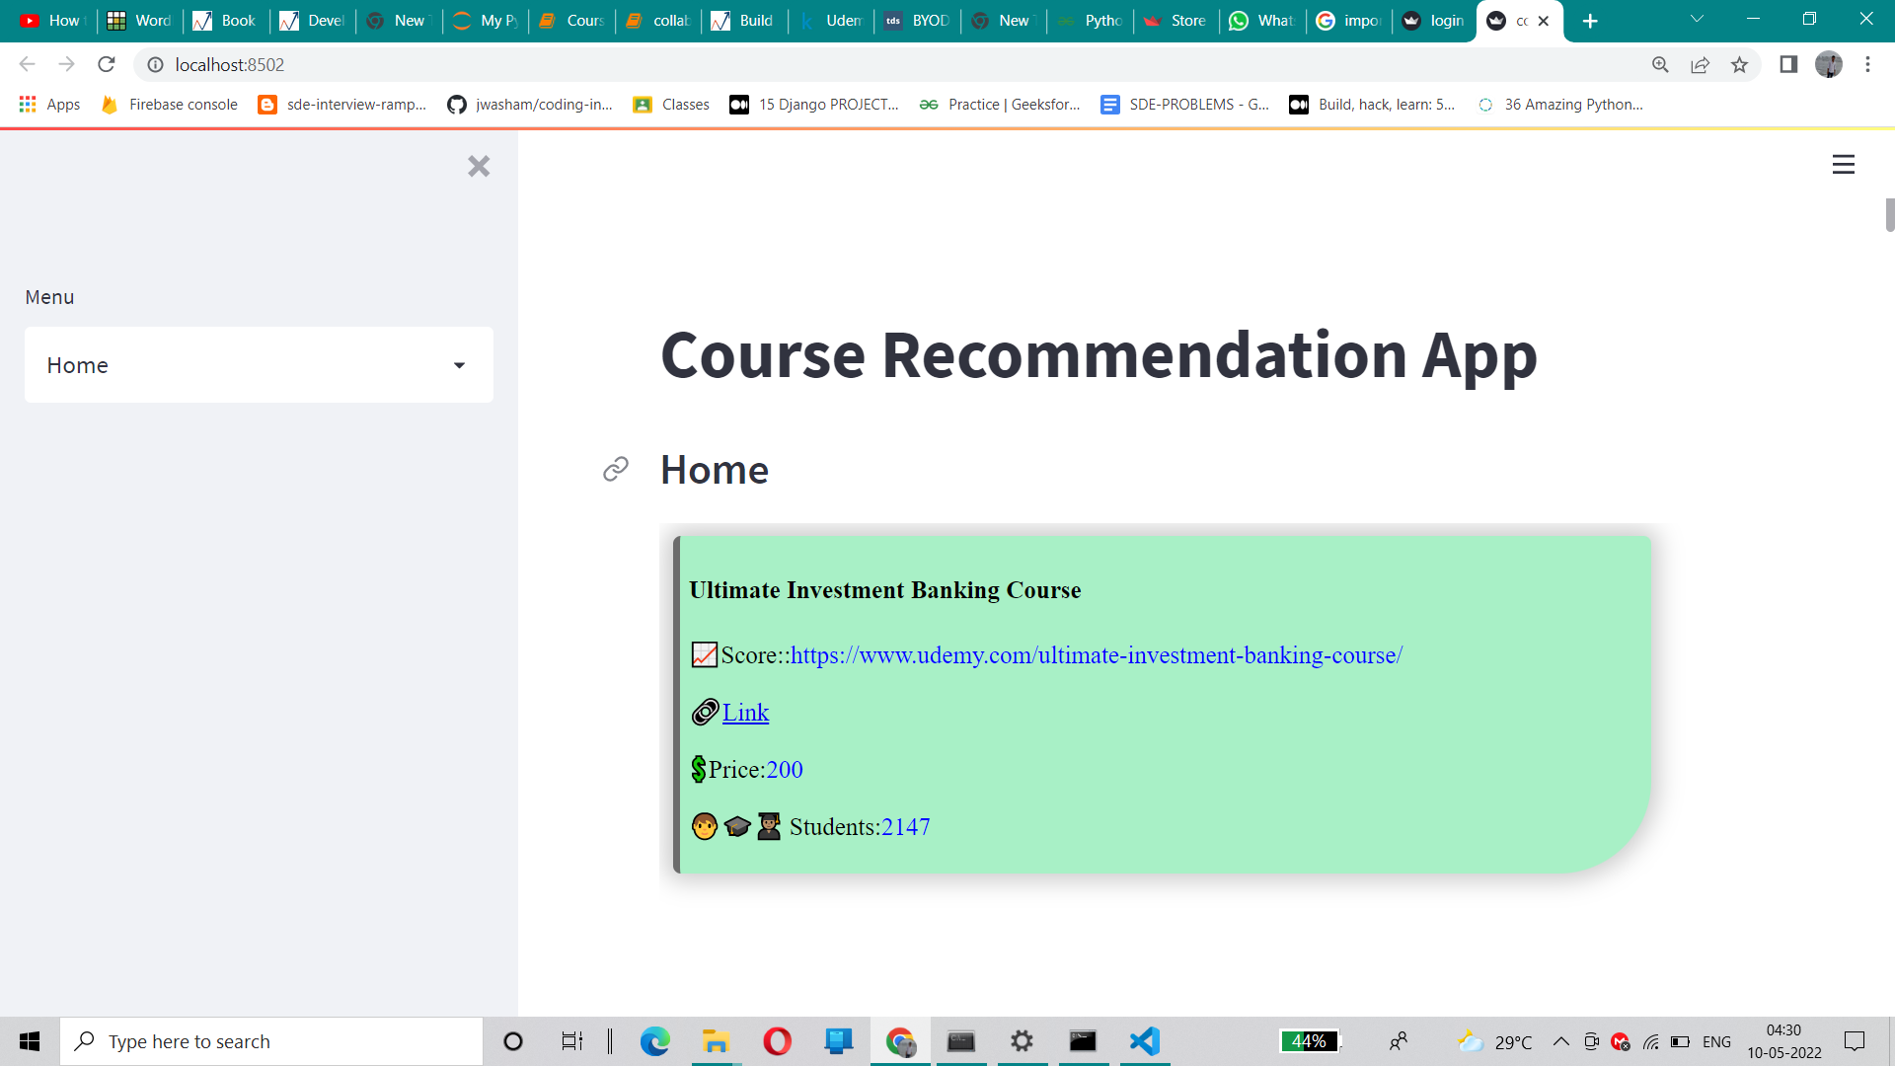Collapse the Streamlit sidebar with the X icon

point(479,166)
